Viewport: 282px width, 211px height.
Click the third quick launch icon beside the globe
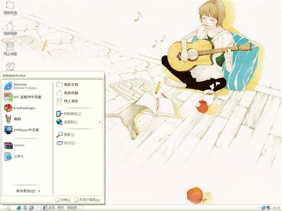[x=31, y=208]
